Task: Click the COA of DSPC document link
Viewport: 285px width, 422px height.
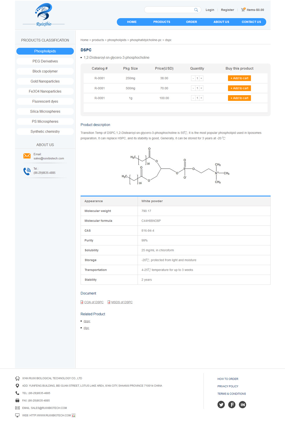Action: tap(94, 302)
